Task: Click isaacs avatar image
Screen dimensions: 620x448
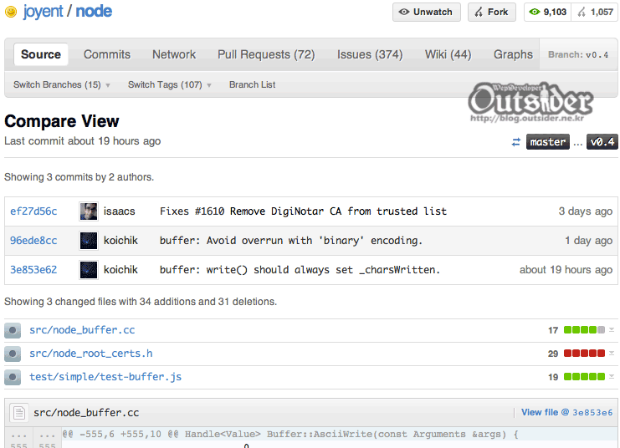Action: (x=89, y=211)
